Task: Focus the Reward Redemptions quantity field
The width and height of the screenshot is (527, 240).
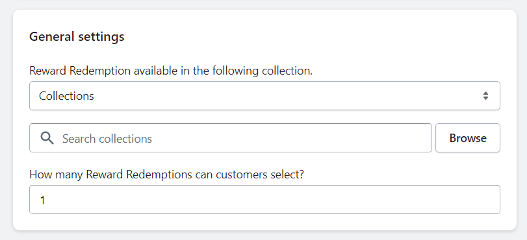Action: click(x=264, y=199)
